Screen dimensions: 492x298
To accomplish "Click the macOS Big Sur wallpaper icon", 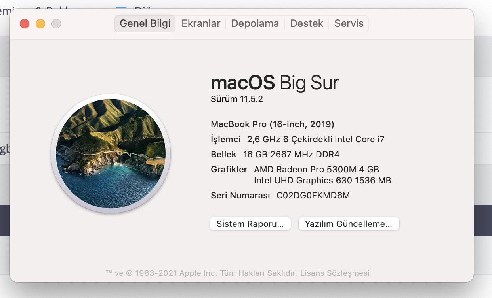I will 111,154.
